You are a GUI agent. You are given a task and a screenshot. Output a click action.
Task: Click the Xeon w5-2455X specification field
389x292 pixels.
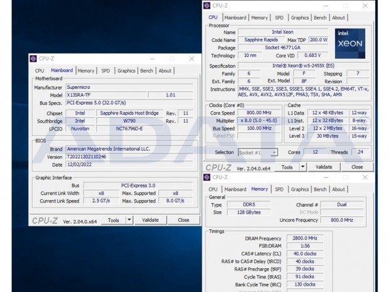pos(304,66)
